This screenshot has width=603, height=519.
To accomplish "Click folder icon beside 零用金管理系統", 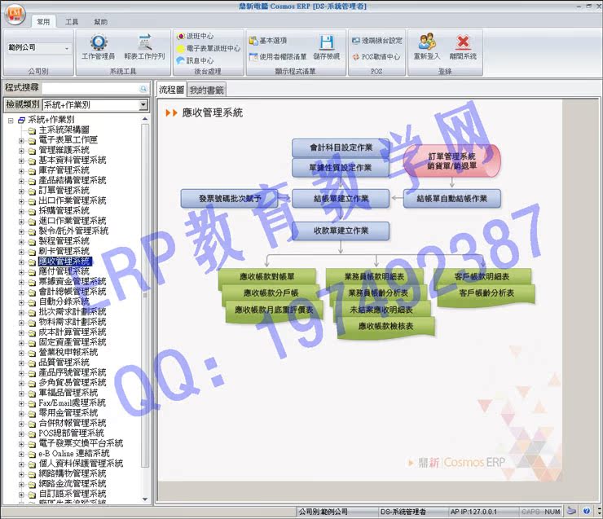I will [33, 414].
